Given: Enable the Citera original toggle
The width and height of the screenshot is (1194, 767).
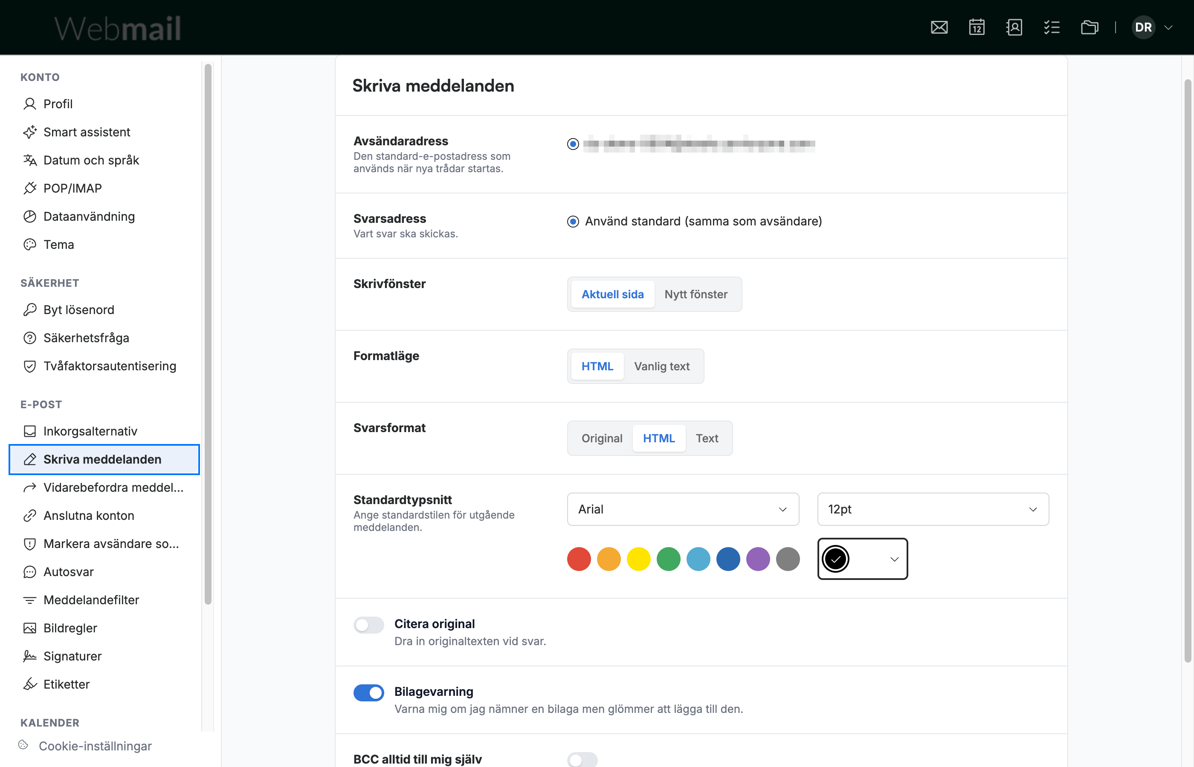Looking at the screenshot, I should [x=369, y=625].
